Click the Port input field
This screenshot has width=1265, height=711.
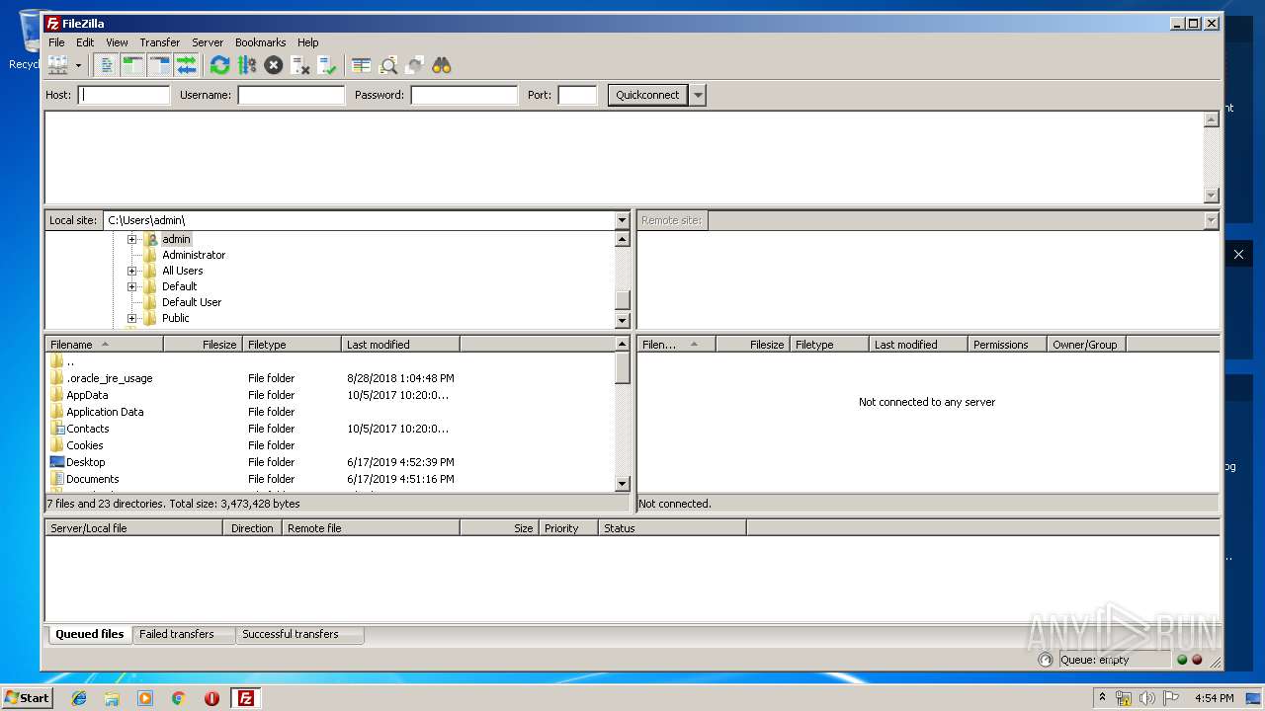click(577, 95)
